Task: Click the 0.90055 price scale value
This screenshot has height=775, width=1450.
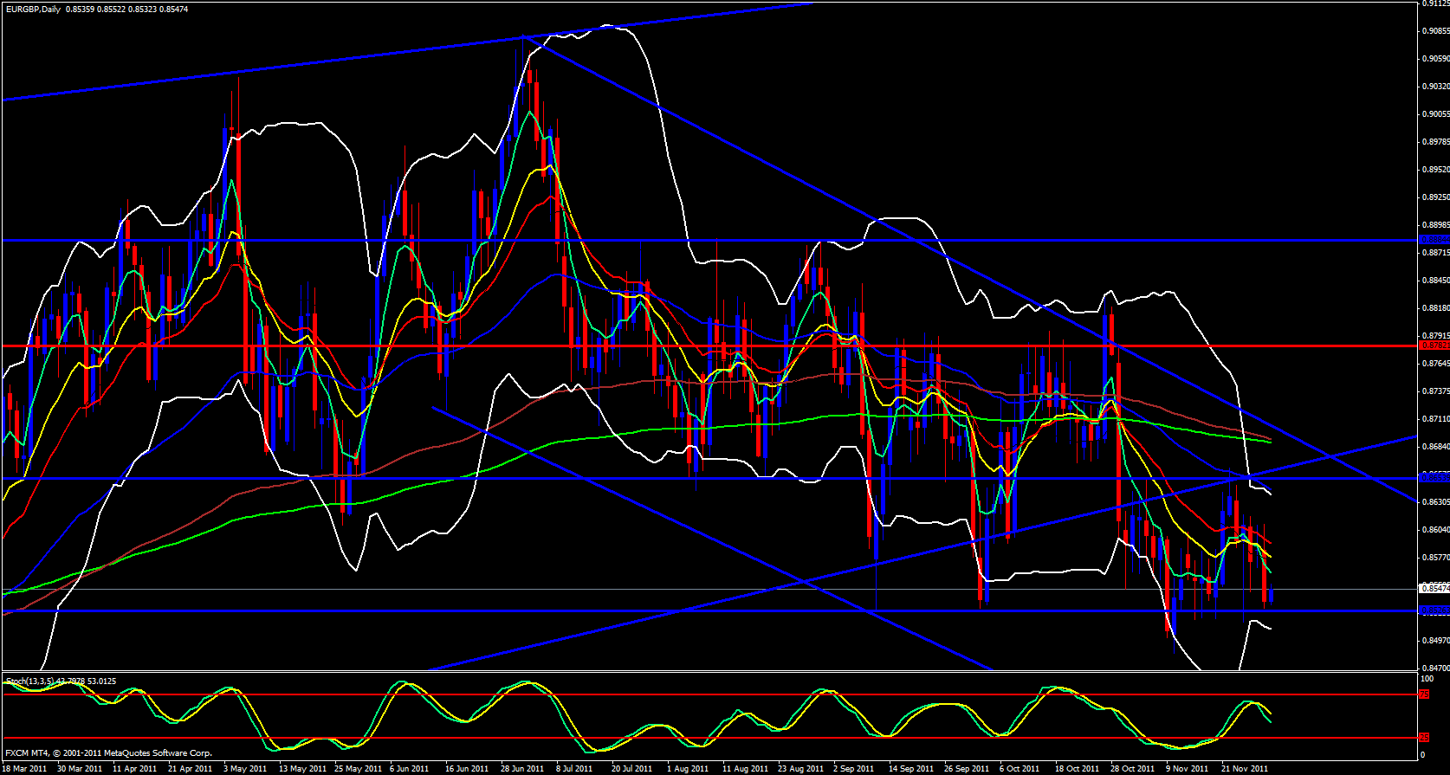Action: (x=1434, y=114)
